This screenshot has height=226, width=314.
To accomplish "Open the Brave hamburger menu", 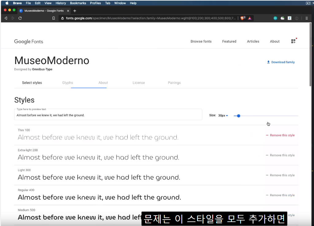I will click(x=307, y=18).
